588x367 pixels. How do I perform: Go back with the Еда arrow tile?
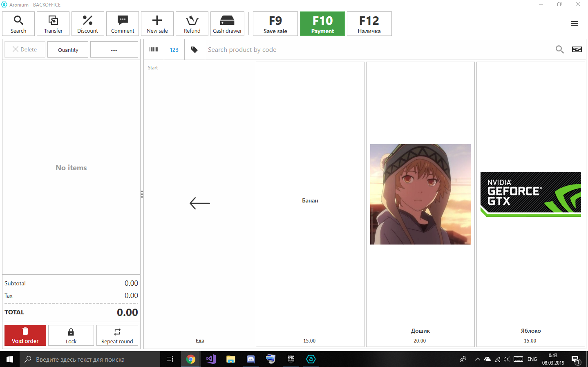coord(200,203)
